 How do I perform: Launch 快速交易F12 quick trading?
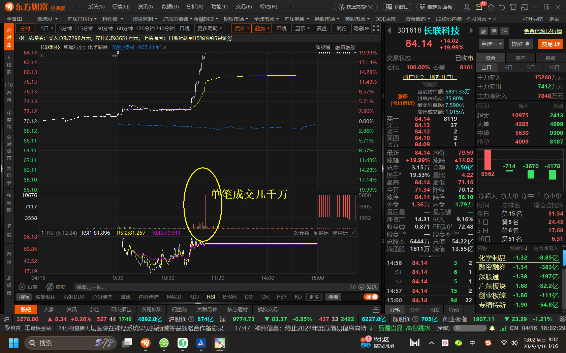(x=355, y=6)
